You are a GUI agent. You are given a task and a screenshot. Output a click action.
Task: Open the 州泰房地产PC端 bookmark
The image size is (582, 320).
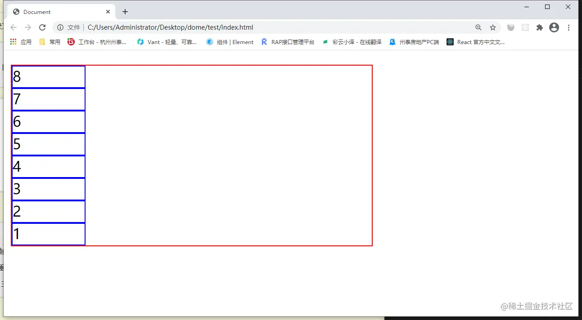point(414,42)
